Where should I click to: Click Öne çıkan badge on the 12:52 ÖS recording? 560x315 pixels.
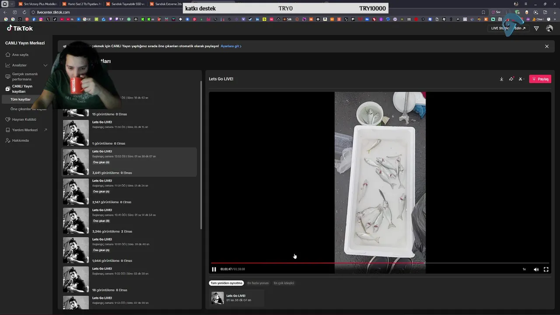point(101,162)
